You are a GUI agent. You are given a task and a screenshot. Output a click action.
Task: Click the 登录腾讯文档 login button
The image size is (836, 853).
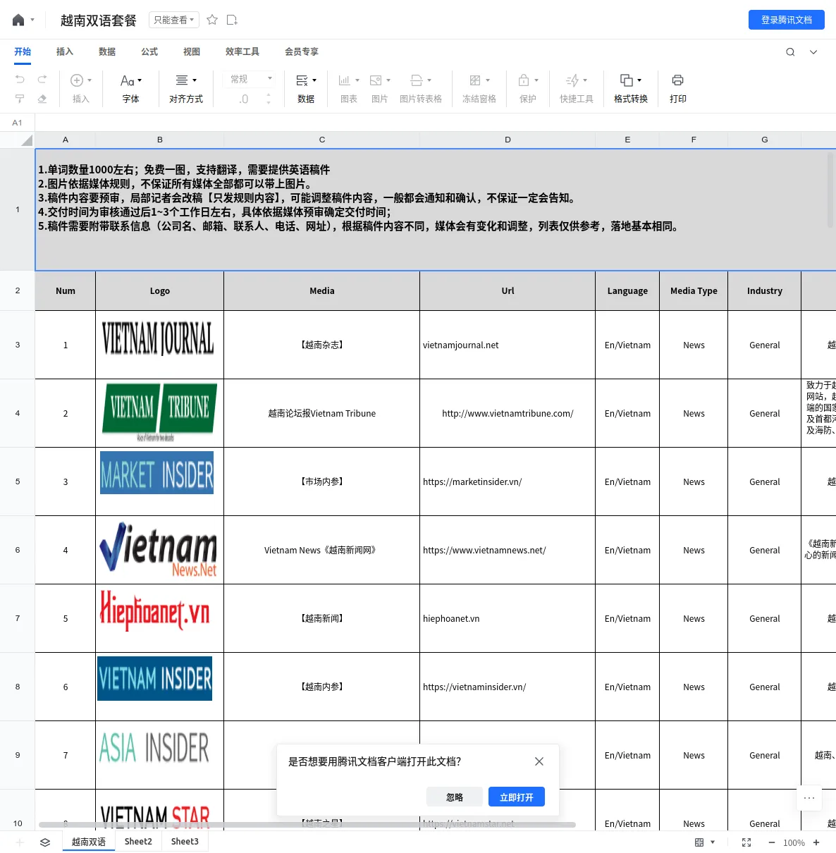[787, 20]
